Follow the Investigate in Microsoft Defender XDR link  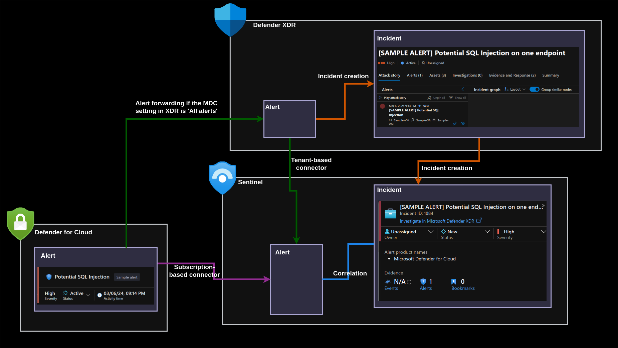(x=437, y=221)
